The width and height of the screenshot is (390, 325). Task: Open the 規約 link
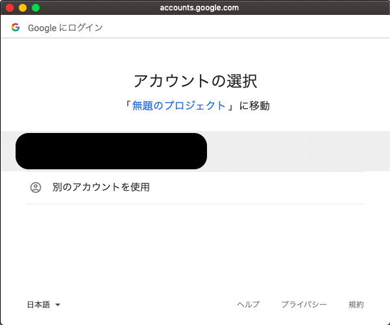(356, 304)
